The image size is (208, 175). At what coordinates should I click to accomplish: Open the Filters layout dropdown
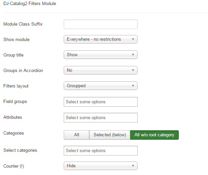(x=100, y=86)
